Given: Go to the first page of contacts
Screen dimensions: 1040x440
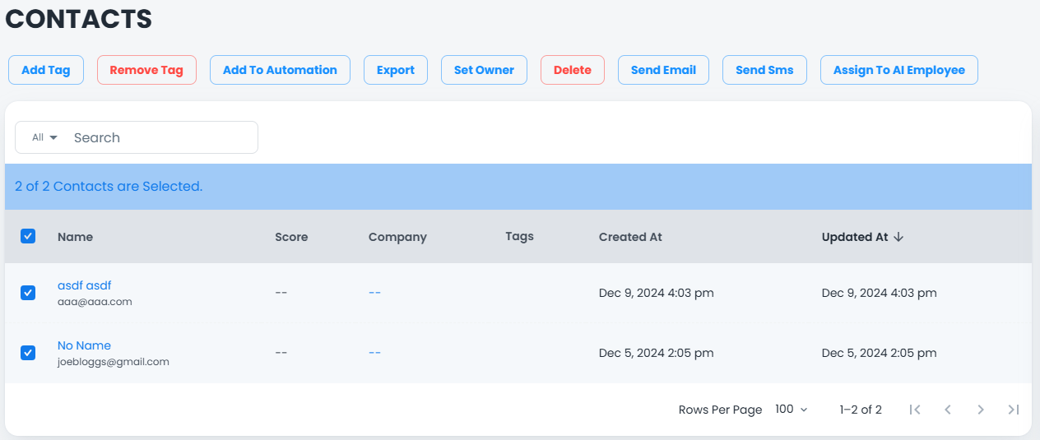Looking at the screenshot, I should tap(915, 410).
